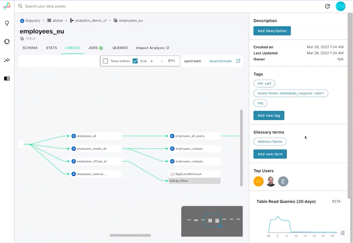The width and height of the screenshot is (353, 243).
Task: Click the lineage vertical scrollbar
Action: click(241, 148)
